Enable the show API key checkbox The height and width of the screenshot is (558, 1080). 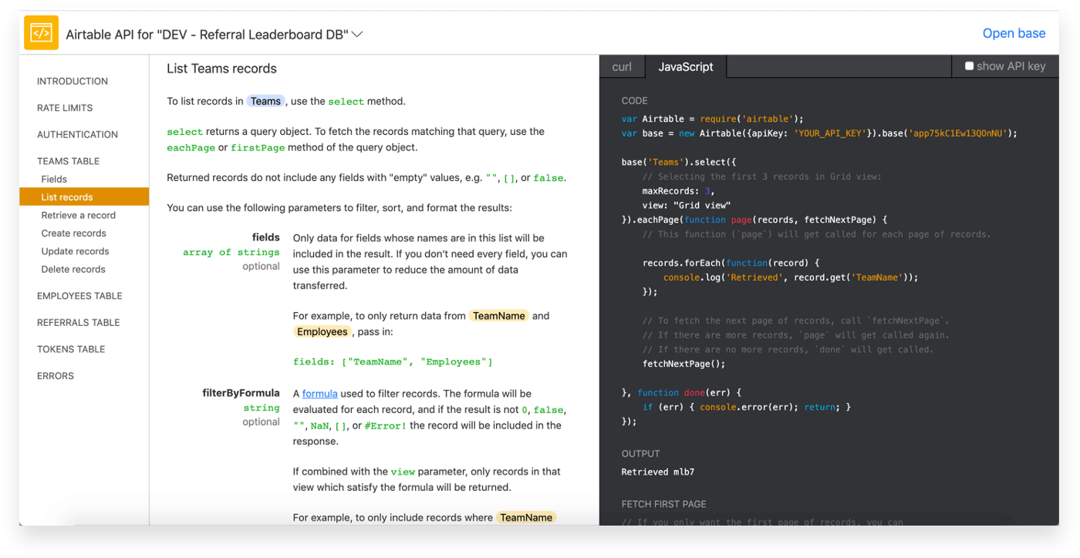(x=969, y=66)
